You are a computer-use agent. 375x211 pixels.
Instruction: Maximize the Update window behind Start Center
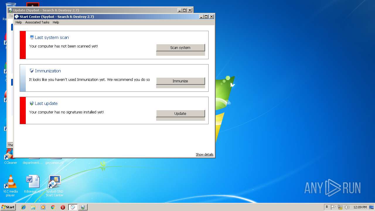pyautogui.click(x=185, y=10)
